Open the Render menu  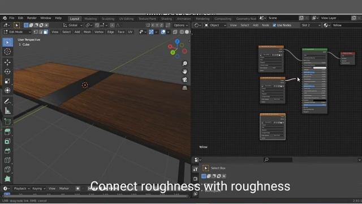coord(32,18)
